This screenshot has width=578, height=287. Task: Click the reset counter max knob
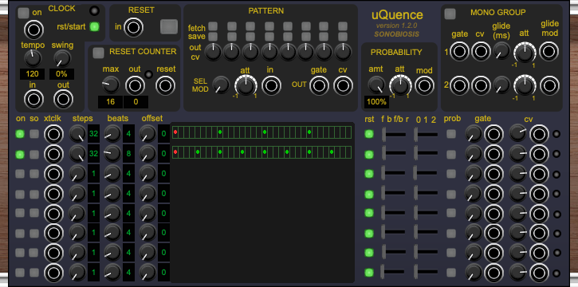pyautogui.click(x=111, y=85)
